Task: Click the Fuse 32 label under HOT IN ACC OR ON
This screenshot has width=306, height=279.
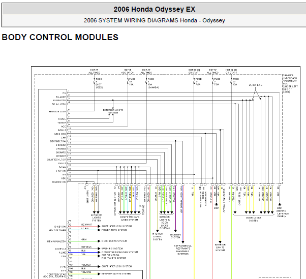Action: click(132, 82)
